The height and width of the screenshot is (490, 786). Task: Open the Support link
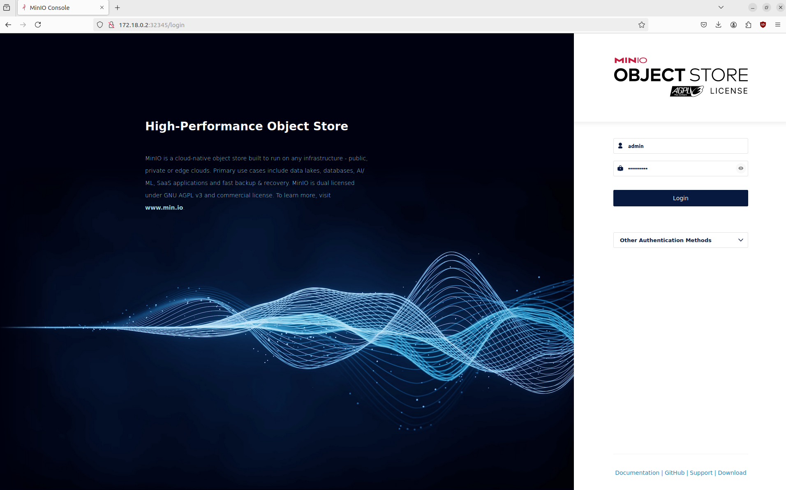701,473
